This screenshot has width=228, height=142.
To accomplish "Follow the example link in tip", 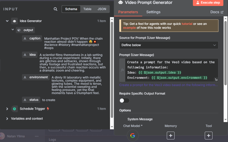I will point(129,28).
